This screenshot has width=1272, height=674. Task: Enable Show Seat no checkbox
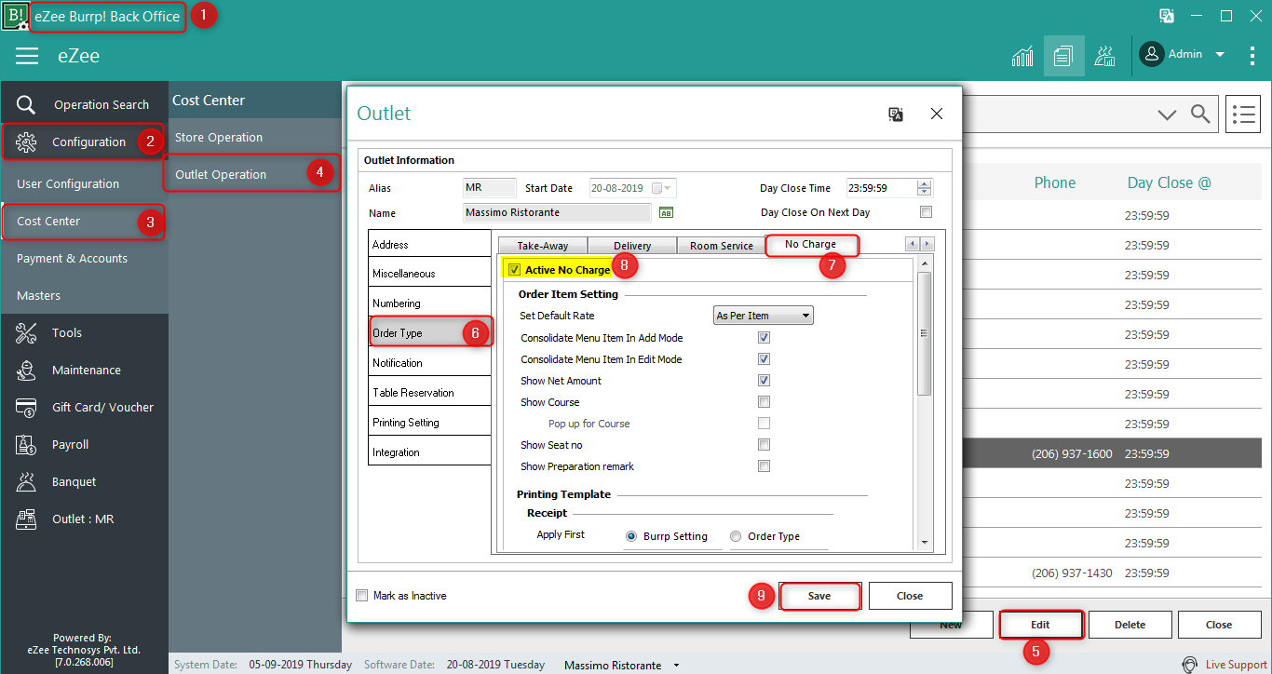(764, 445)
